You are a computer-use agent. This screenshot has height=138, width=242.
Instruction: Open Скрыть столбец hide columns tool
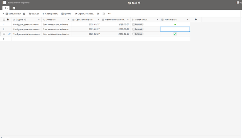point(84,14)
